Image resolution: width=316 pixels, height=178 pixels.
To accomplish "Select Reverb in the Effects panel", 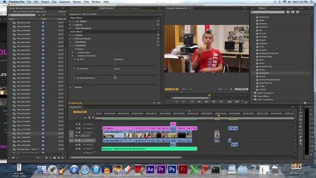I will [x=262, y=76].
